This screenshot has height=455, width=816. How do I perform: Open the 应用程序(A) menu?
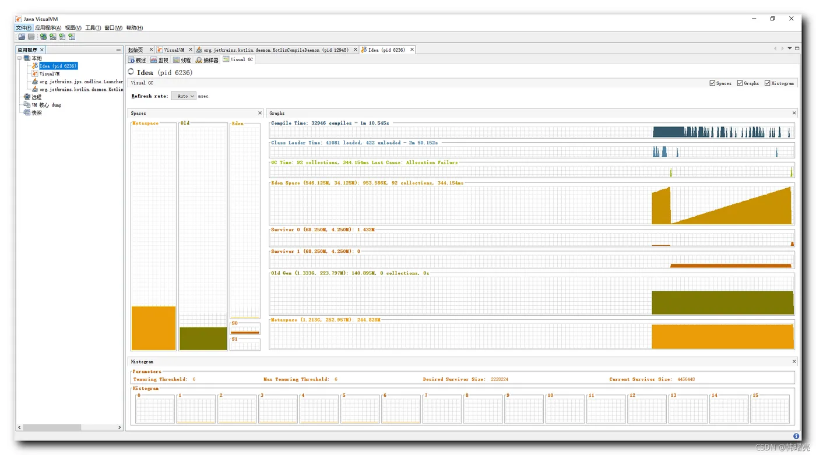48,28
